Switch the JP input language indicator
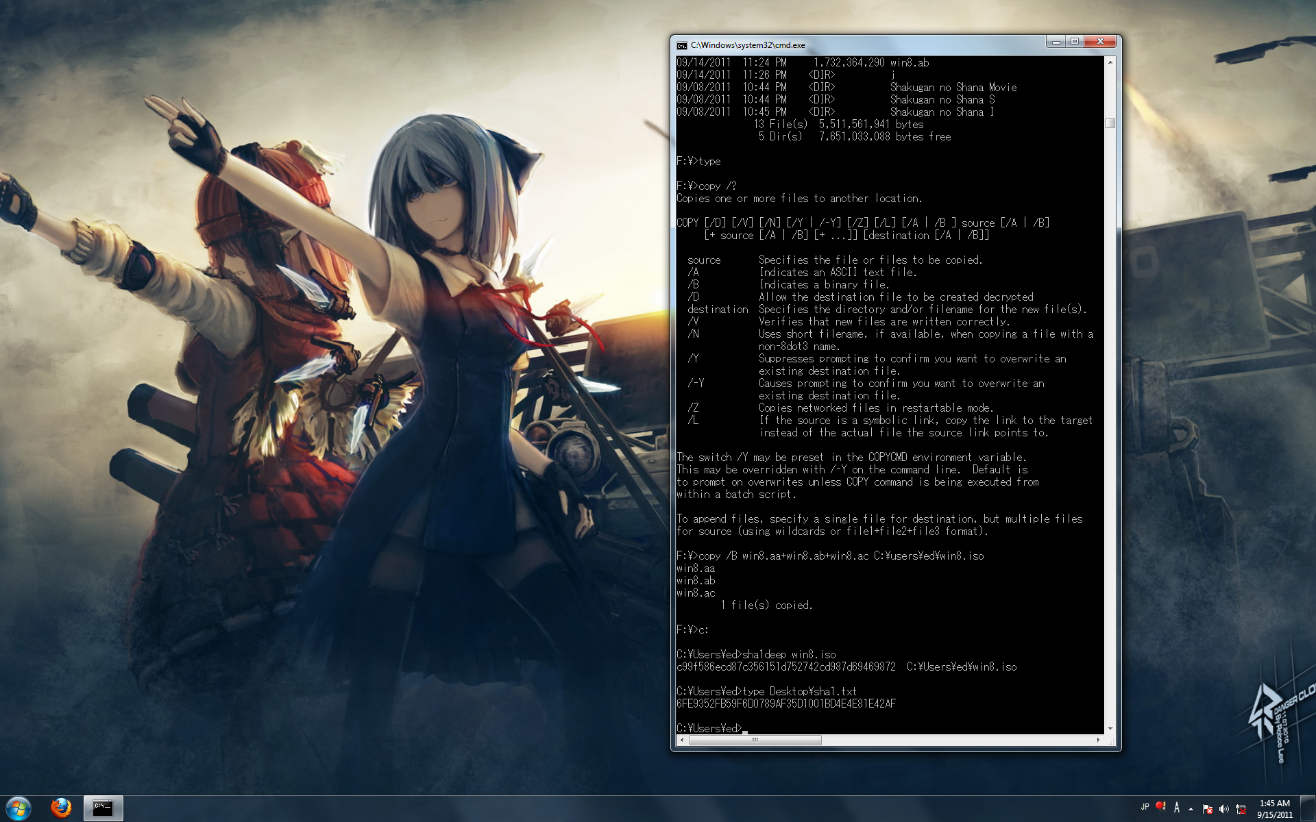 point(1145,807)
